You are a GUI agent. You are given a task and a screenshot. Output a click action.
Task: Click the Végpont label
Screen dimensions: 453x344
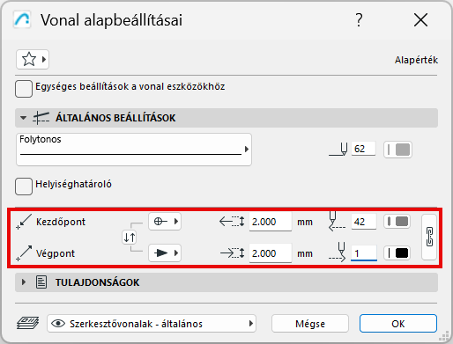[56, 253]
